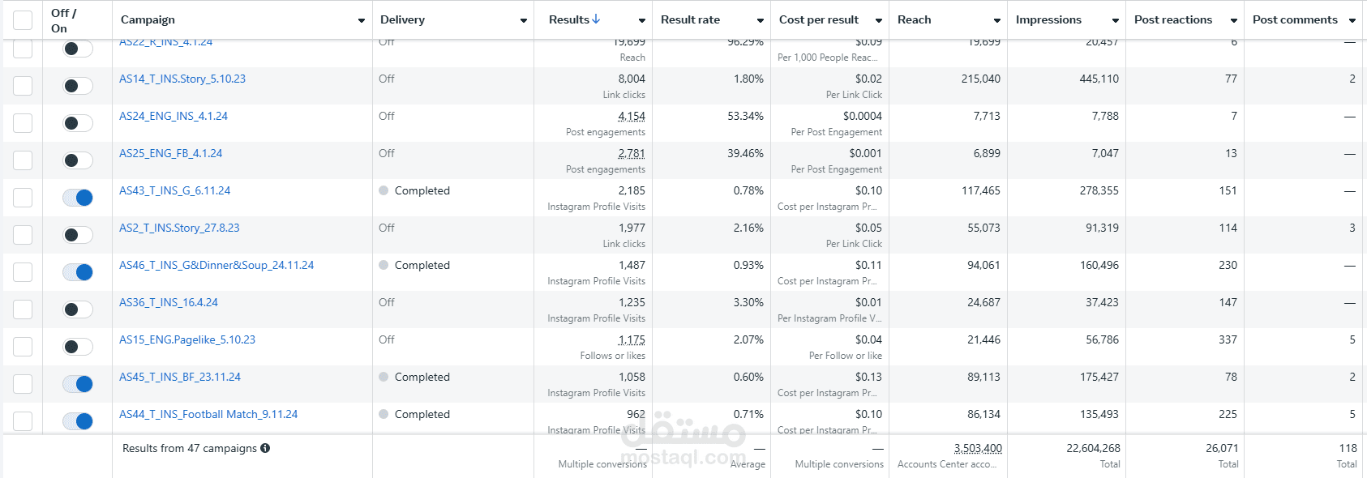Viewport: 1367px width, 478px height.
Task: Open Cost per result column dropdown
Action: [879, 20]
